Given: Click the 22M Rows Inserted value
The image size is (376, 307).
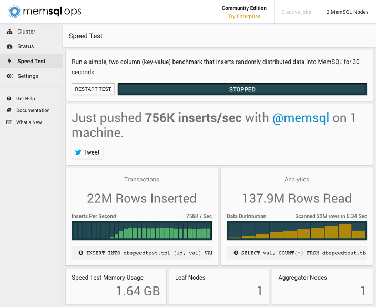Looking at the screenshot, I should click(141, 198).
